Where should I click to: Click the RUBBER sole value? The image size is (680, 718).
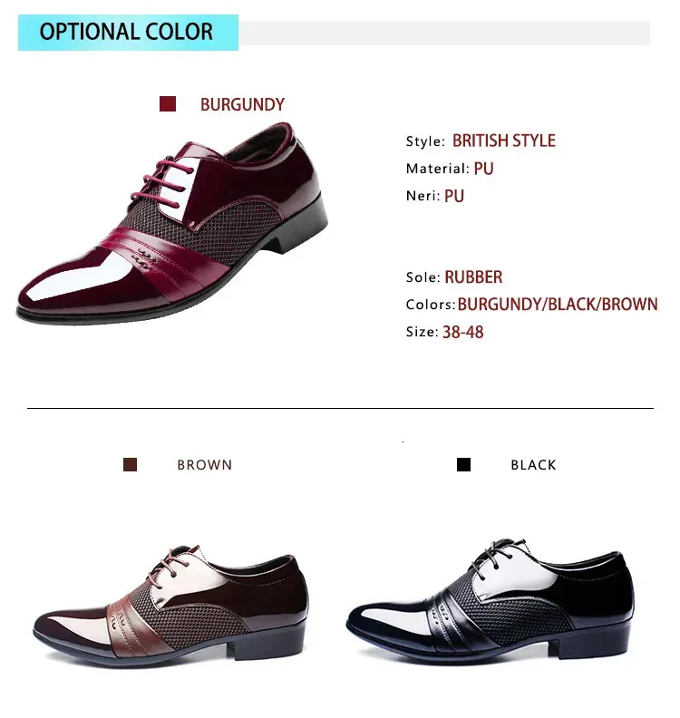pos(473,277)
